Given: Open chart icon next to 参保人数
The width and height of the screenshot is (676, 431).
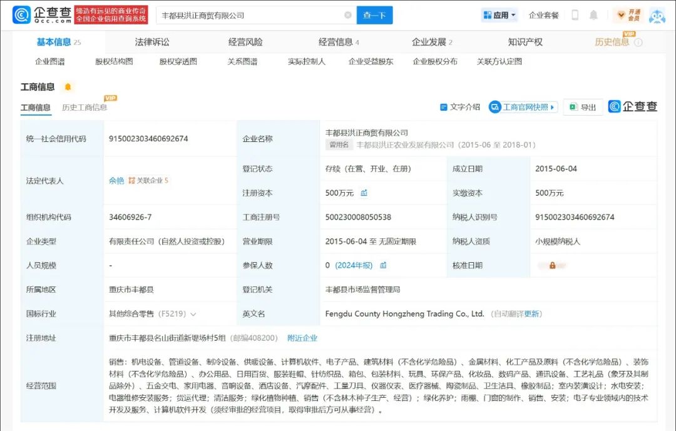Looking at the screenshot, I should (x=383, y=265).
